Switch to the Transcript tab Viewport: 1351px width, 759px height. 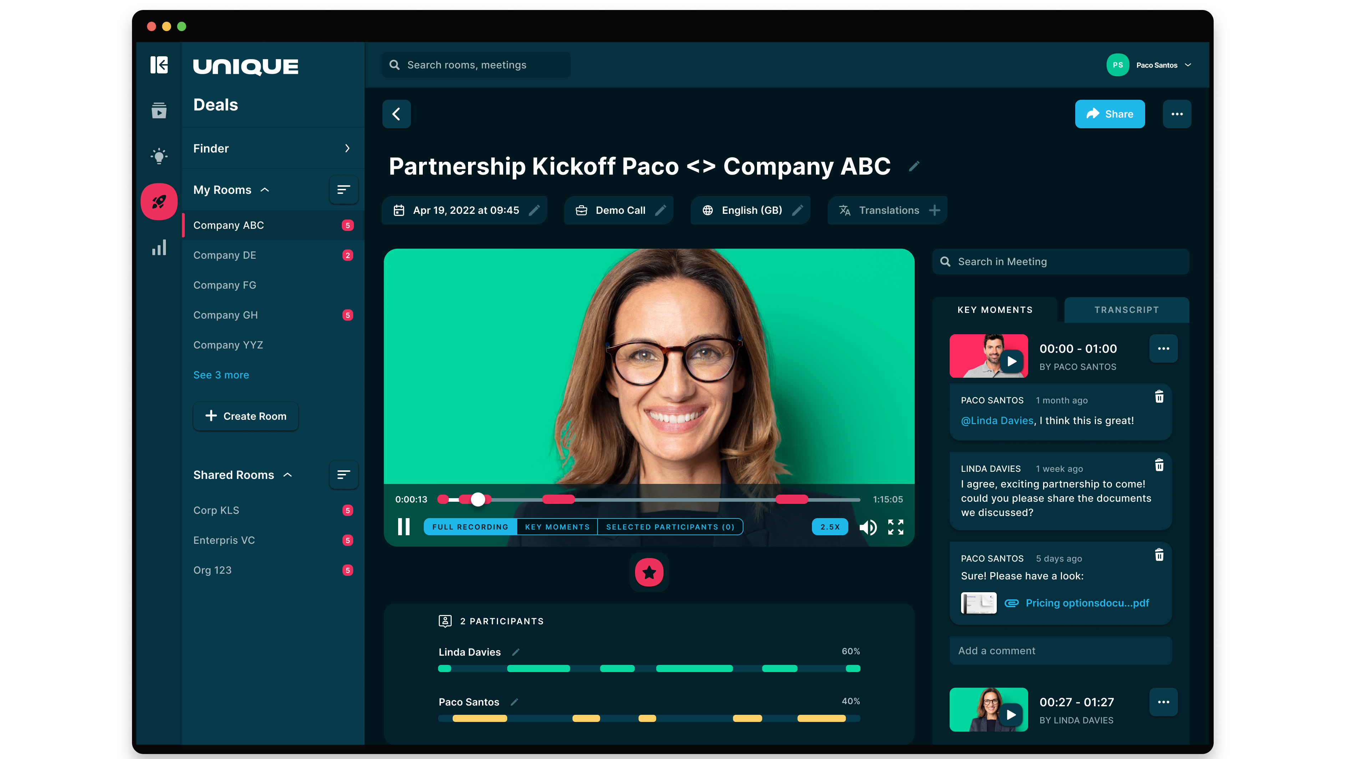[x=1126, y=310]
